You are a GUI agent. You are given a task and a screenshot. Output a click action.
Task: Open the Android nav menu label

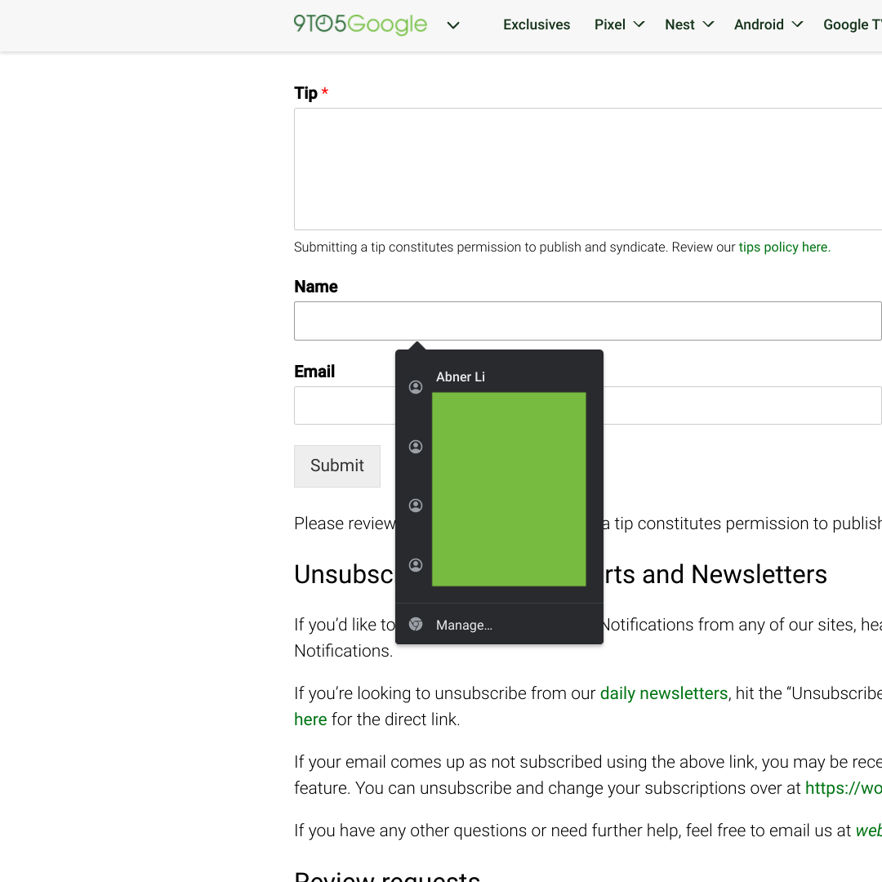click(x=759, y=24)
